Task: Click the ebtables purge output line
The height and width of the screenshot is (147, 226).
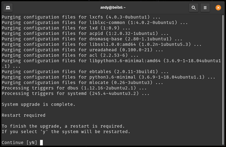Action: coord(85,72)
